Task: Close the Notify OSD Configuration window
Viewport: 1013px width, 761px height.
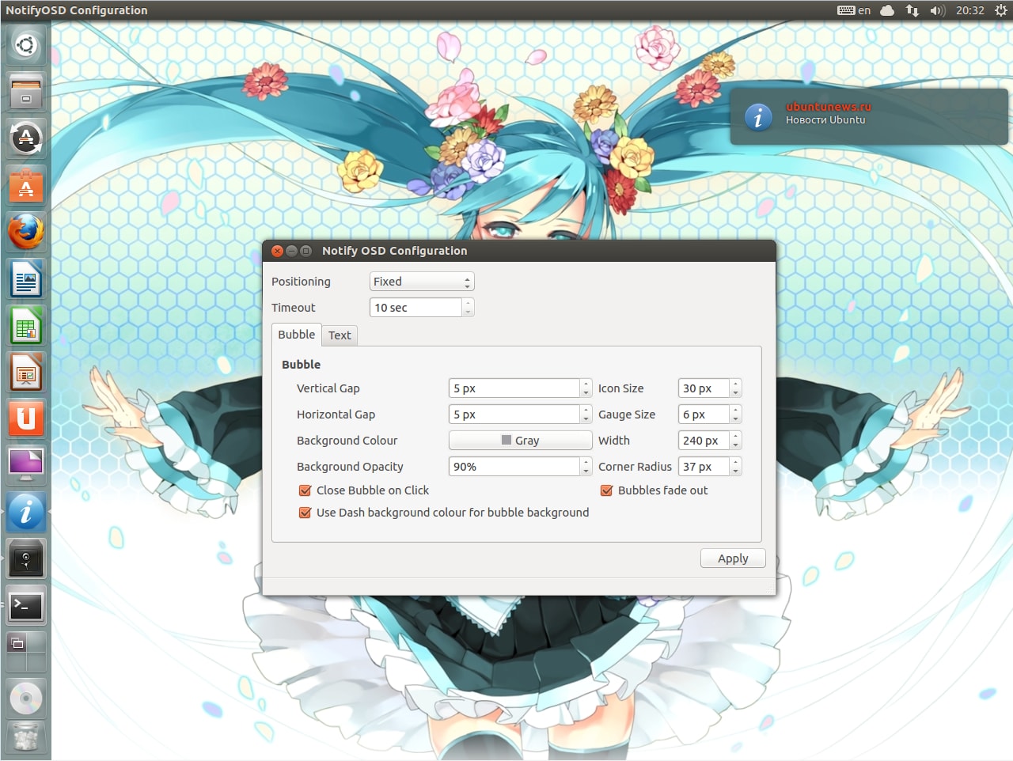Action: (x=277, y=251)
